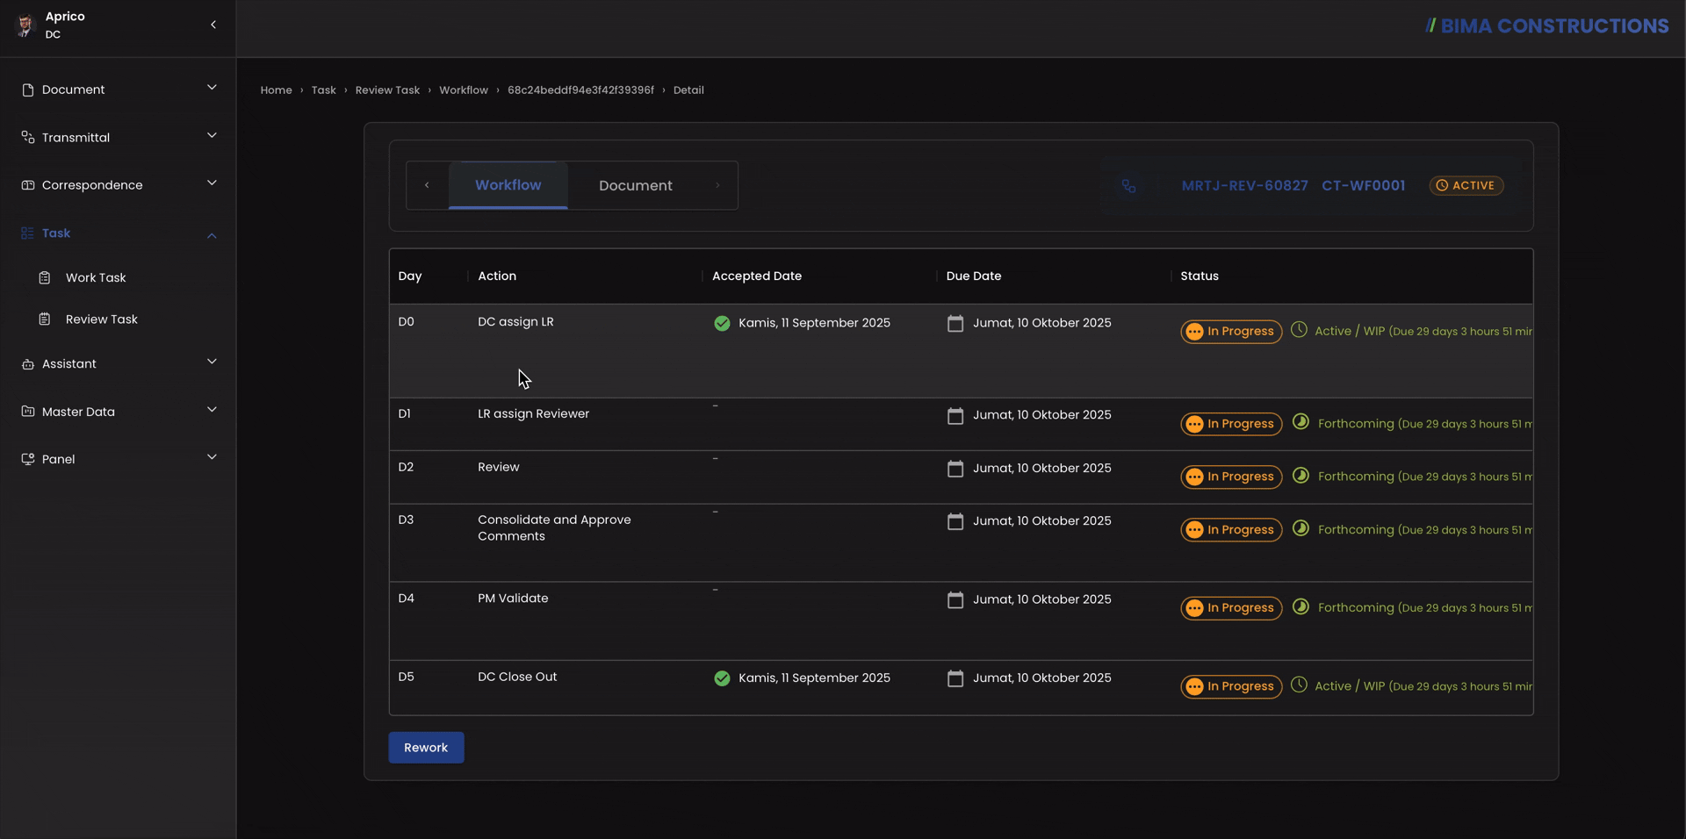Click the MRTJ-REV-60827 reference text

[x=1244, y=186]
